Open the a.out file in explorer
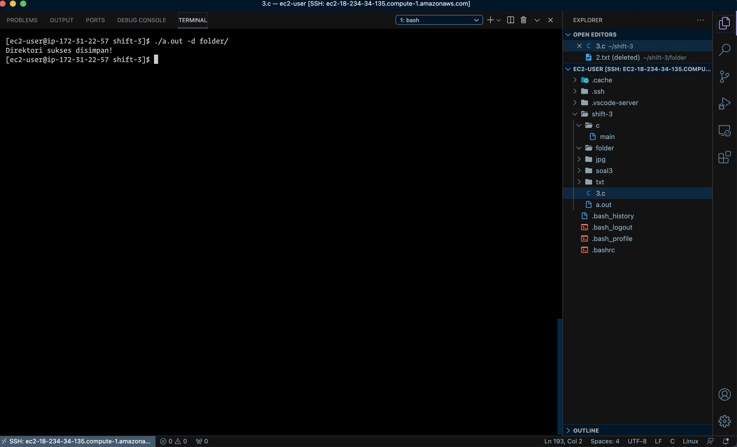 [x=603, y=204]
